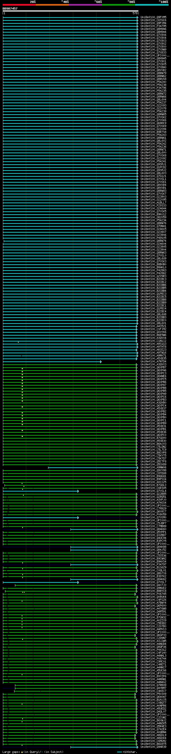Screen dimensions: 171x754
Task: Click the purple ~60% identity legend bar
Action: 85,5
